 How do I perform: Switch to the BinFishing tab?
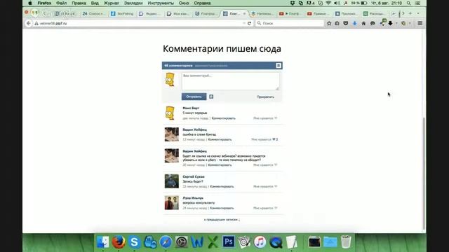tap(122, 13)
